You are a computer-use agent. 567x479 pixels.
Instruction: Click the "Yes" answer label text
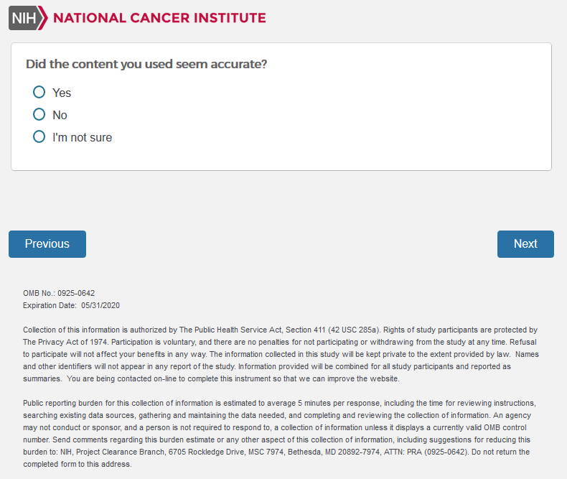(62, 93)
